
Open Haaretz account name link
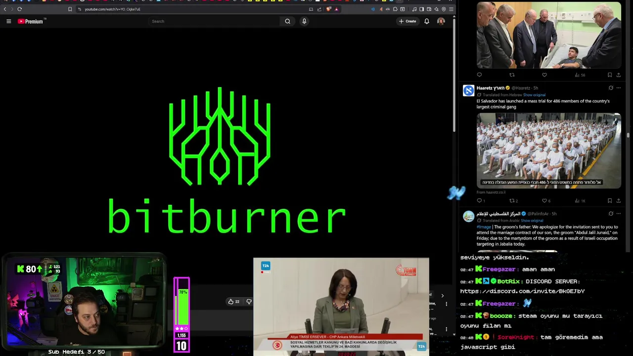coord(490,88)
